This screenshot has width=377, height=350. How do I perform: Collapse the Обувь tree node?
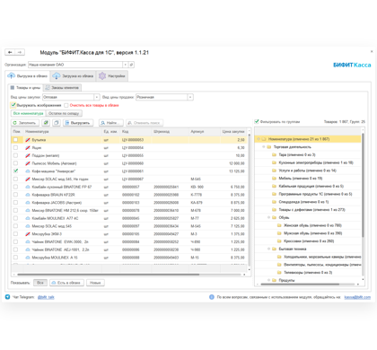[268, 217]
